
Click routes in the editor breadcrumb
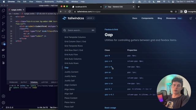coord(16,13)
